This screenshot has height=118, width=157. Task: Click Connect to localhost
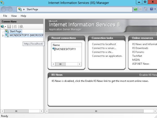[x=104, y=44]
